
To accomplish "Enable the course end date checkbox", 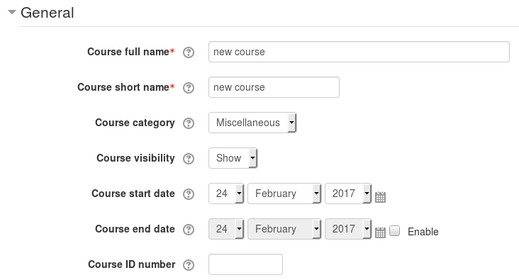I will tap(394, 230).
